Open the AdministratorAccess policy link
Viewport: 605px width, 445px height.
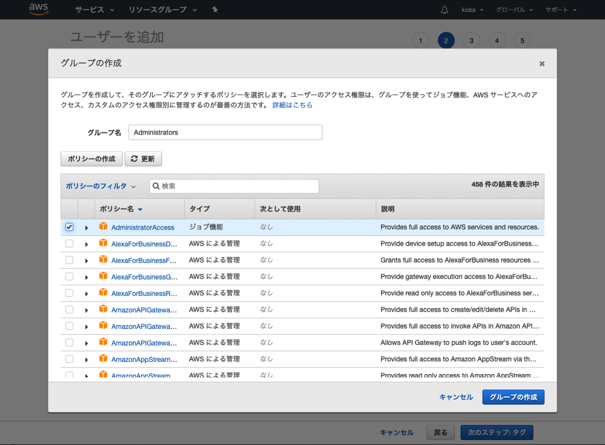pyautogui.click(x=143, y=227)
